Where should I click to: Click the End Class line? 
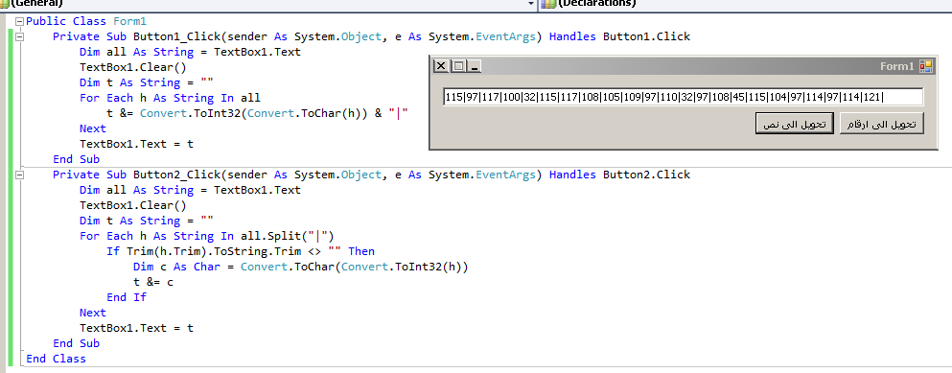pyautogui.click(x=56, y=359)
